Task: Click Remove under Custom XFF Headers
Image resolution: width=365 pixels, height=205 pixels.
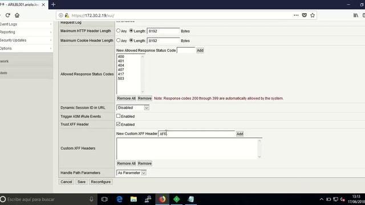Action: coord(144,163)
